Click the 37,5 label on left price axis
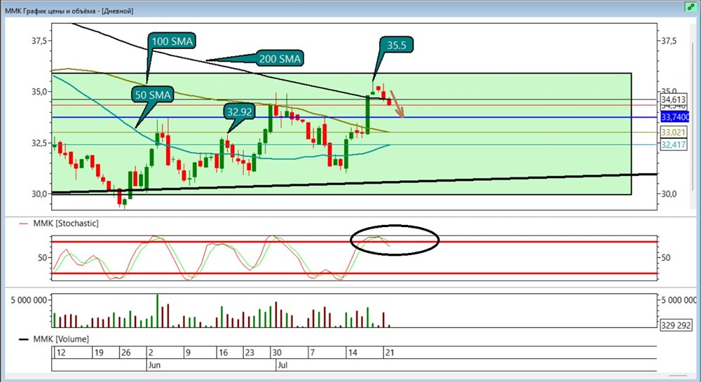 39,41
